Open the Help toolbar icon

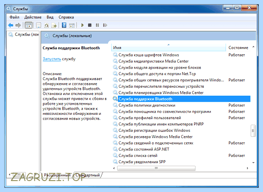click(64, 25)
